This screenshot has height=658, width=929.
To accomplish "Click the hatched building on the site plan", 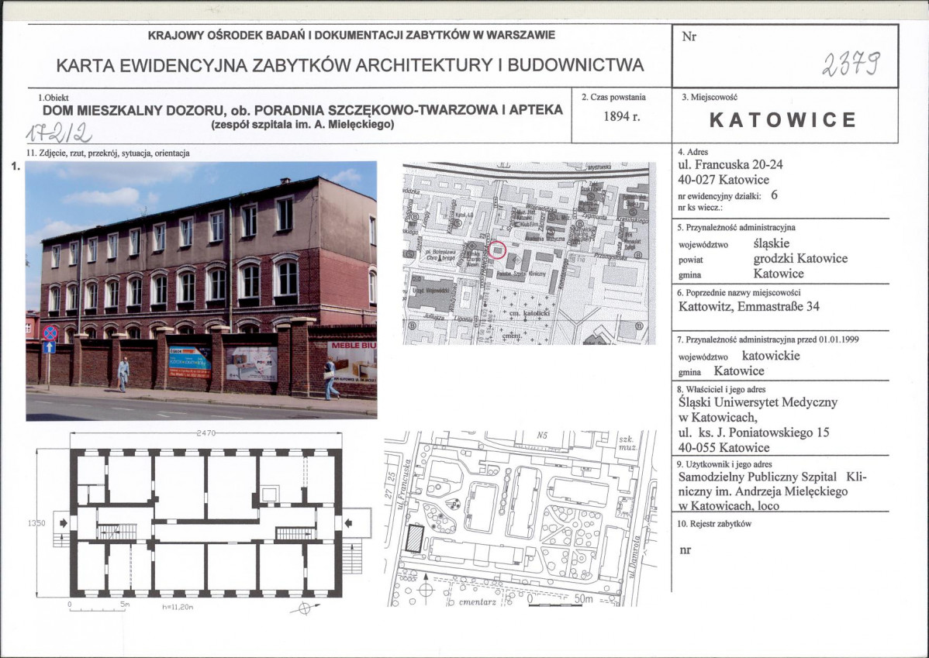I will 416,539.
